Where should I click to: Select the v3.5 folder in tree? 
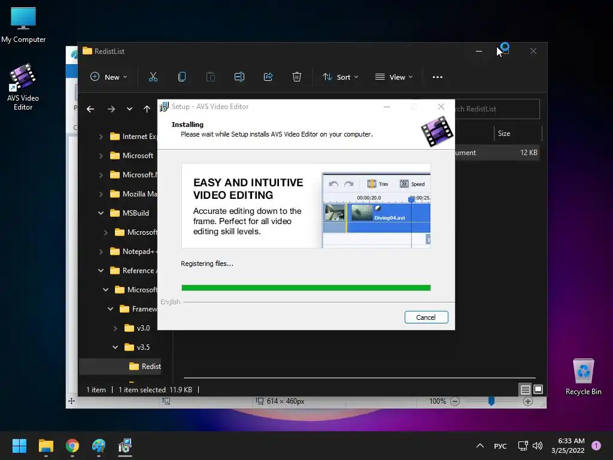coord(137,347)
